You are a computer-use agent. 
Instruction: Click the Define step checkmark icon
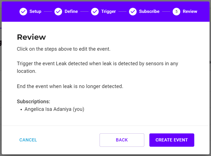[58, 12]
